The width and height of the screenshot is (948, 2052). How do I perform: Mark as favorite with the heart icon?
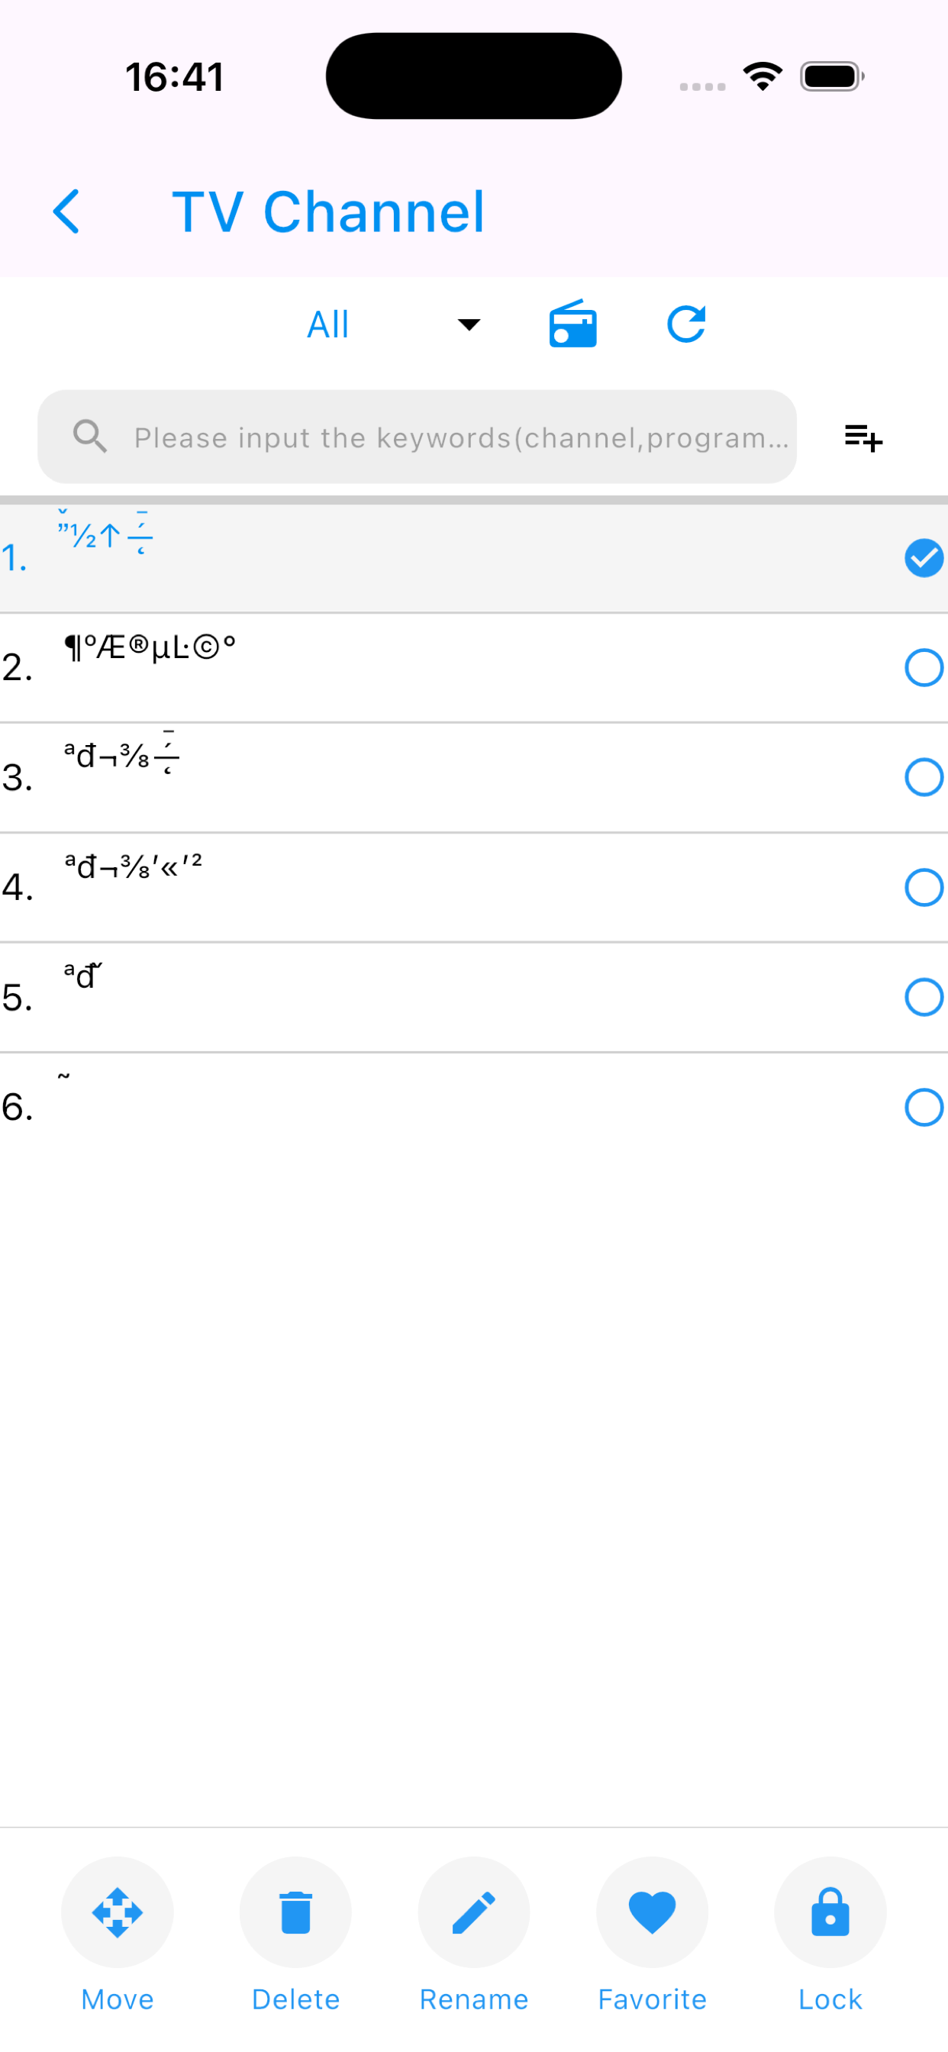click(x=653, y=1912)
